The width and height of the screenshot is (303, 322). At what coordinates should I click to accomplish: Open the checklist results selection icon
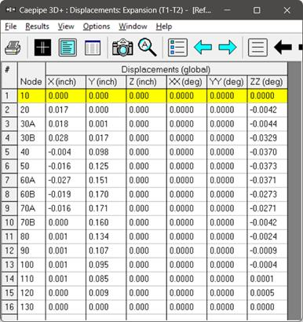pyautogui.click(x=178, y=47)
